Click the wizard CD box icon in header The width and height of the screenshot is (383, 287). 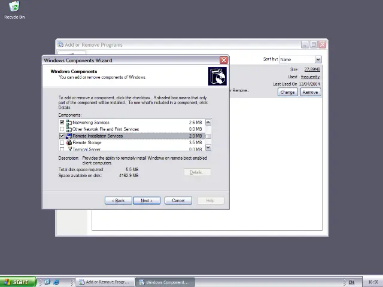[217, 76]
